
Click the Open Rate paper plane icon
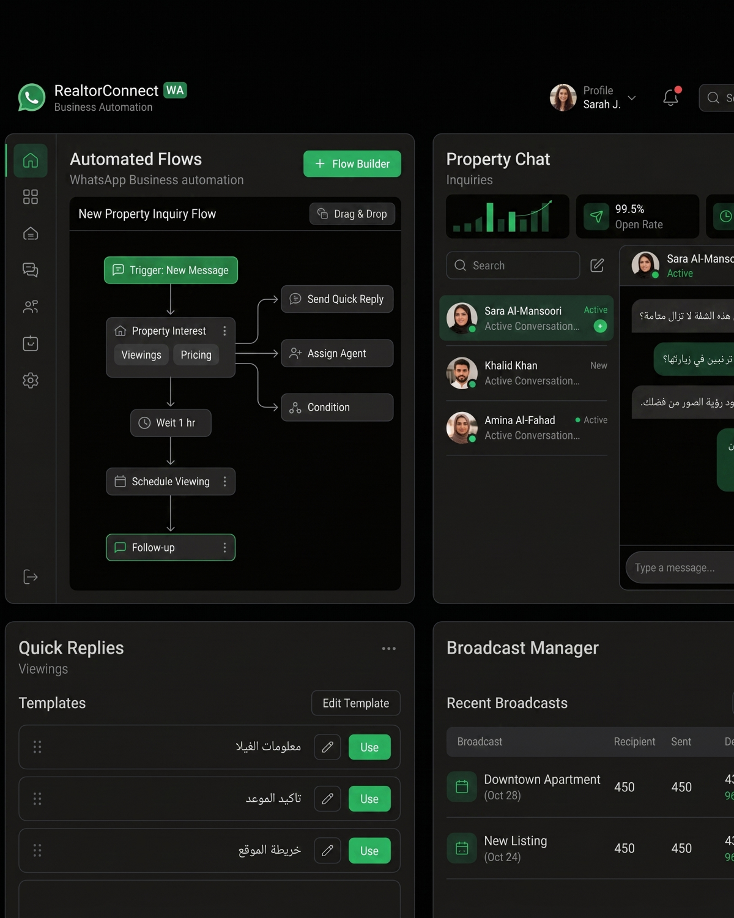[596, 216]
